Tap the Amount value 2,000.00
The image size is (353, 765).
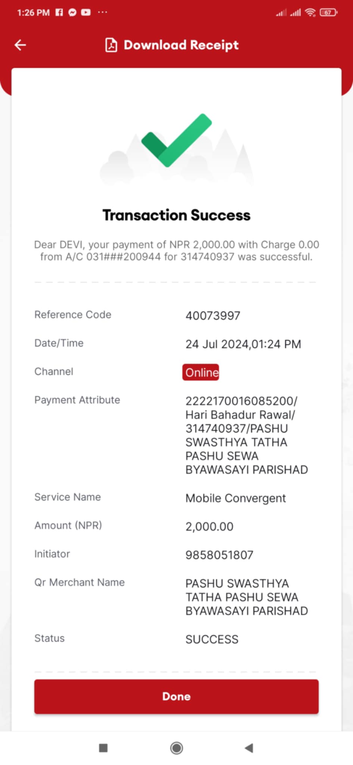pos(210,527)
